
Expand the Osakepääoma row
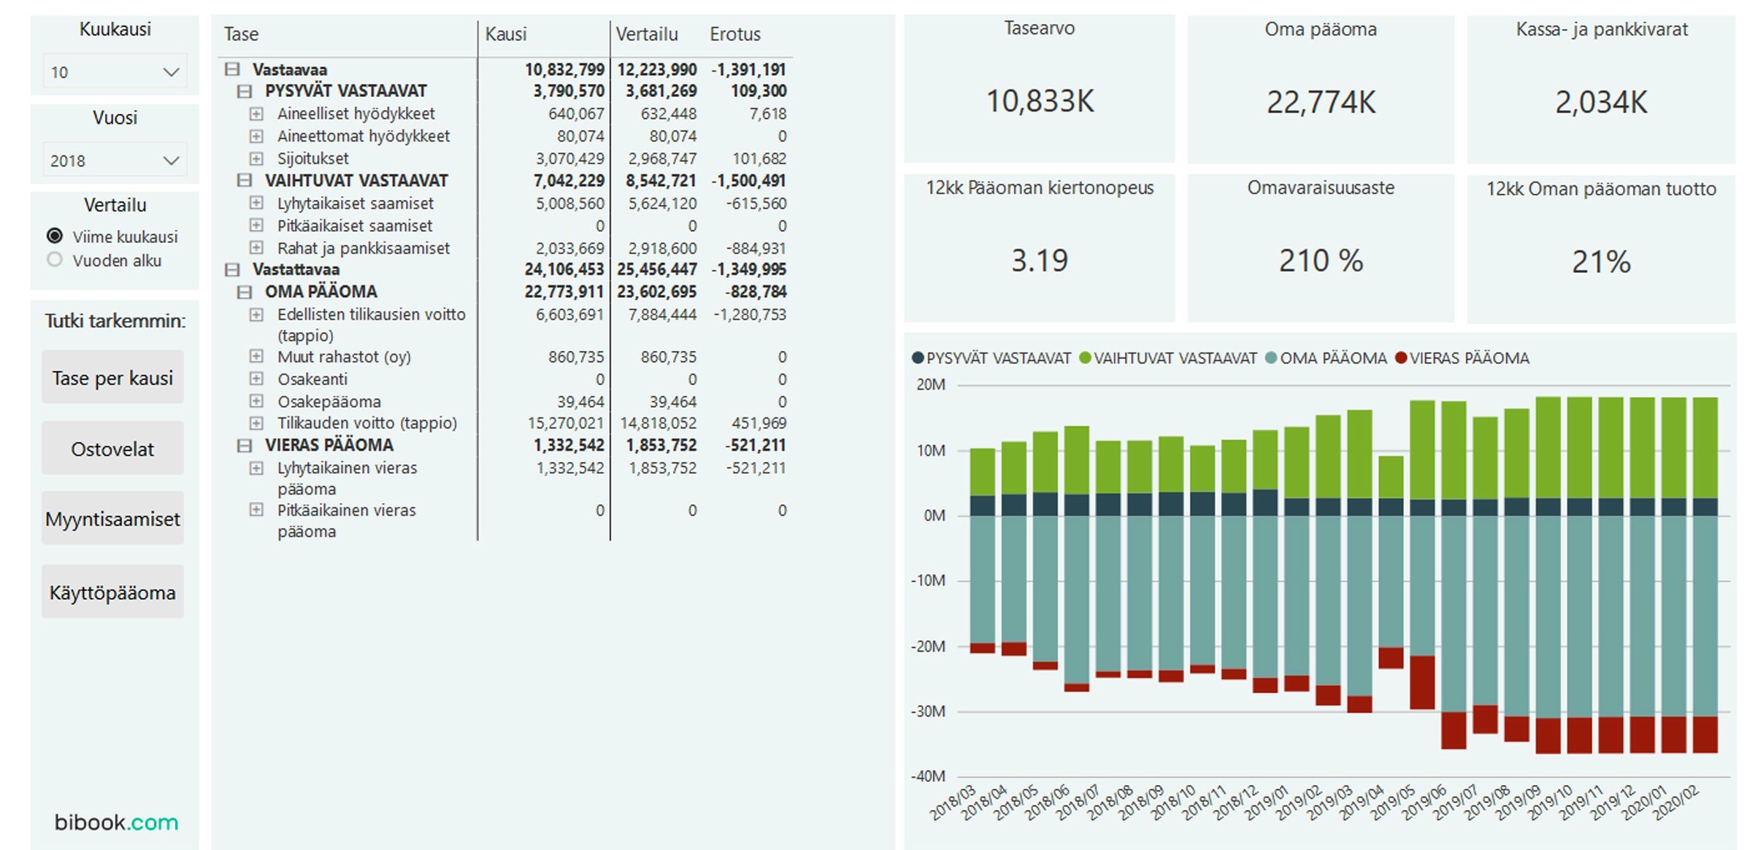pos(256,401)
